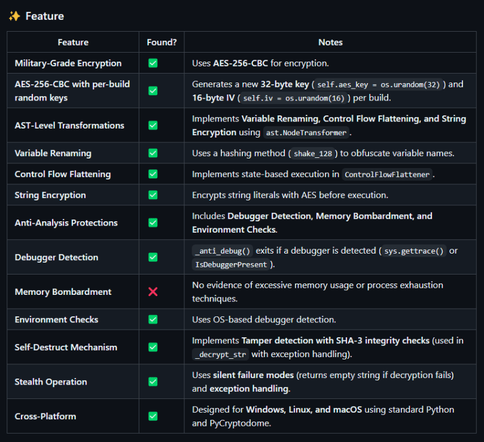Image resolution: width=484 pixels, height=442 pixels.
Task: Click the checkmark for Environment Checks
Action: point(153,319)
